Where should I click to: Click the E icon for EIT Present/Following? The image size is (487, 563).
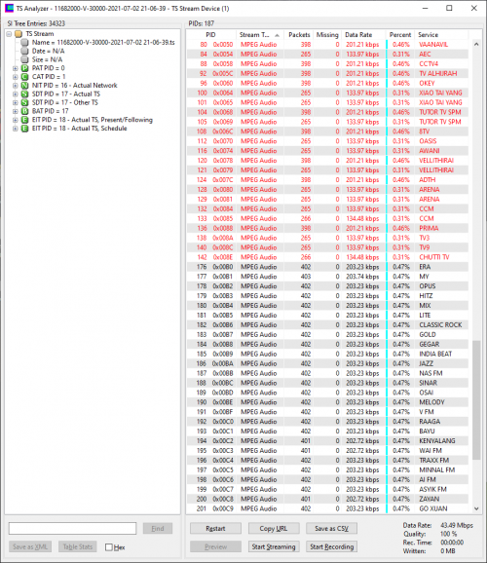[x=24, y=120]
